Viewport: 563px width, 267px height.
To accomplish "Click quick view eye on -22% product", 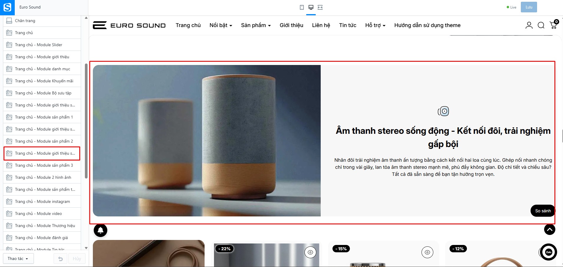I will [310, 252].
